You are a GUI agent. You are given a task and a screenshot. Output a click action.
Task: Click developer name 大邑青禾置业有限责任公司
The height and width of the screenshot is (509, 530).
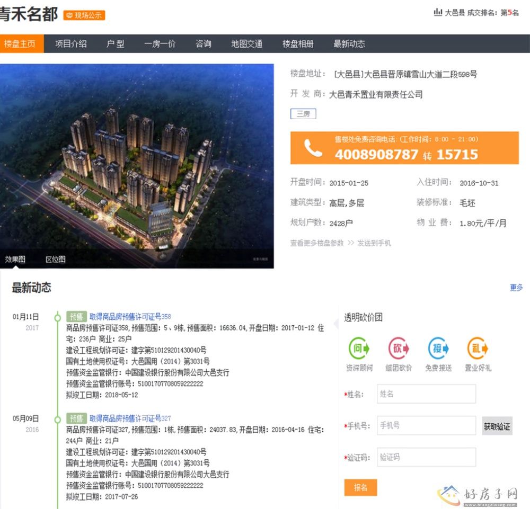pos(376,95)
